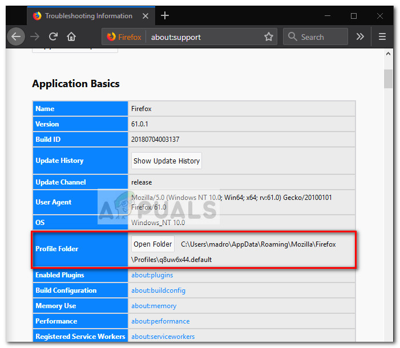The height and width of the screenshot is (348, 400).
Task: Click Show Update History button
Action: point(167,161)
